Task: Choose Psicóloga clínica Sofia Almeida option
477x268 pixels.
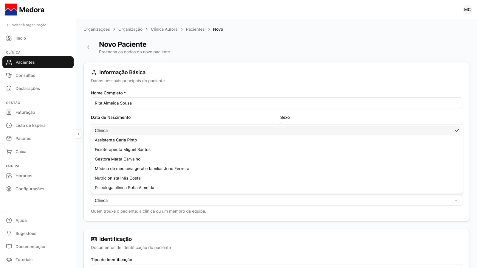Action: pyautogui.click(x=277, y=188)
